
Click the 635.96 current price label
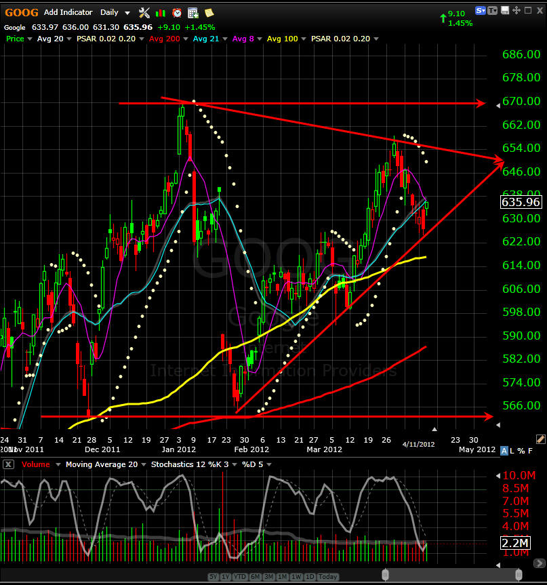point(521,202)
